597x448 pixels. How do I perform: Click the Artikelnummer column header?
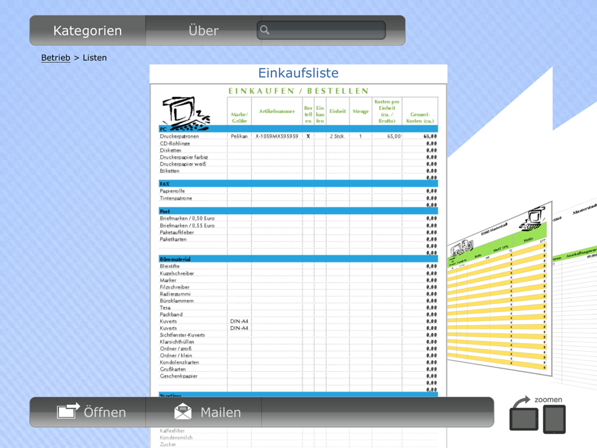[x=277, y=111]
